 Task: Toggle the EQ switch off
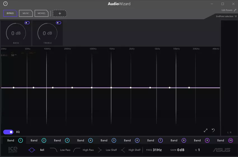pos(8,132)
